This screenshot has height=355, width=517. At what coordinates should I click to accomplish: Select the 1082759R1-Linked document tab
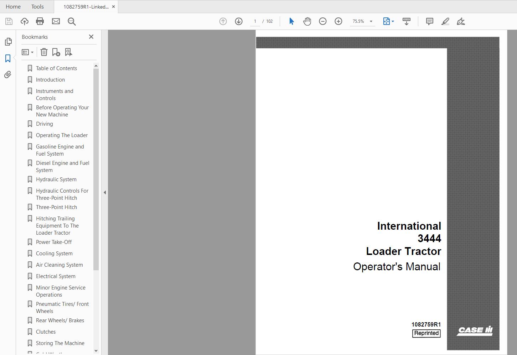[x=86, y=7]
